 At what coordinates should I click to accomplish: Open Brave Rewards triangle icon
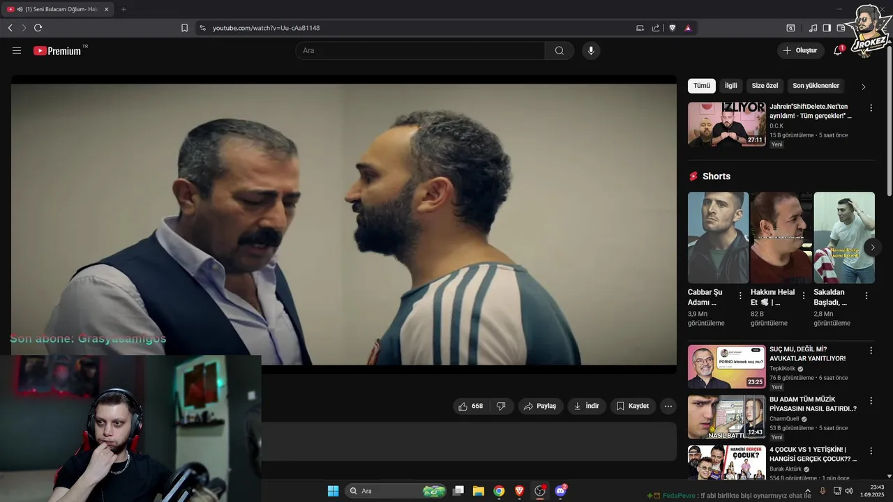coord(688,28)
